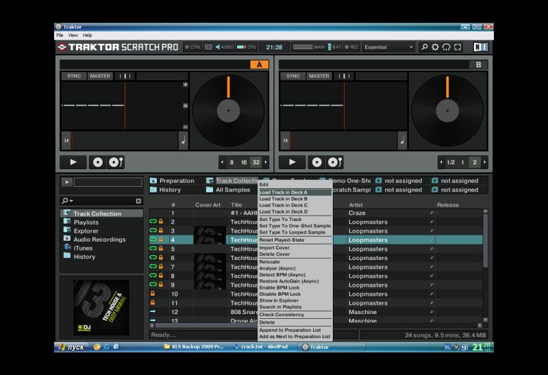The width and height of the screenshot is (548, 375).
Task: Select loop size 1/2 on Deck B
Action: pyautogui.click(x=451, y=162)
